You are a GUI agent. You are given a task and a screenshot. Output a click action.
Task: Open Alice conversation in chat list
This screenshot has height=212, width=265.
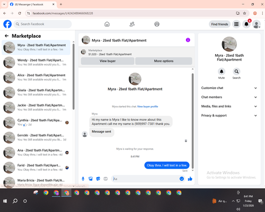[36, 77]
